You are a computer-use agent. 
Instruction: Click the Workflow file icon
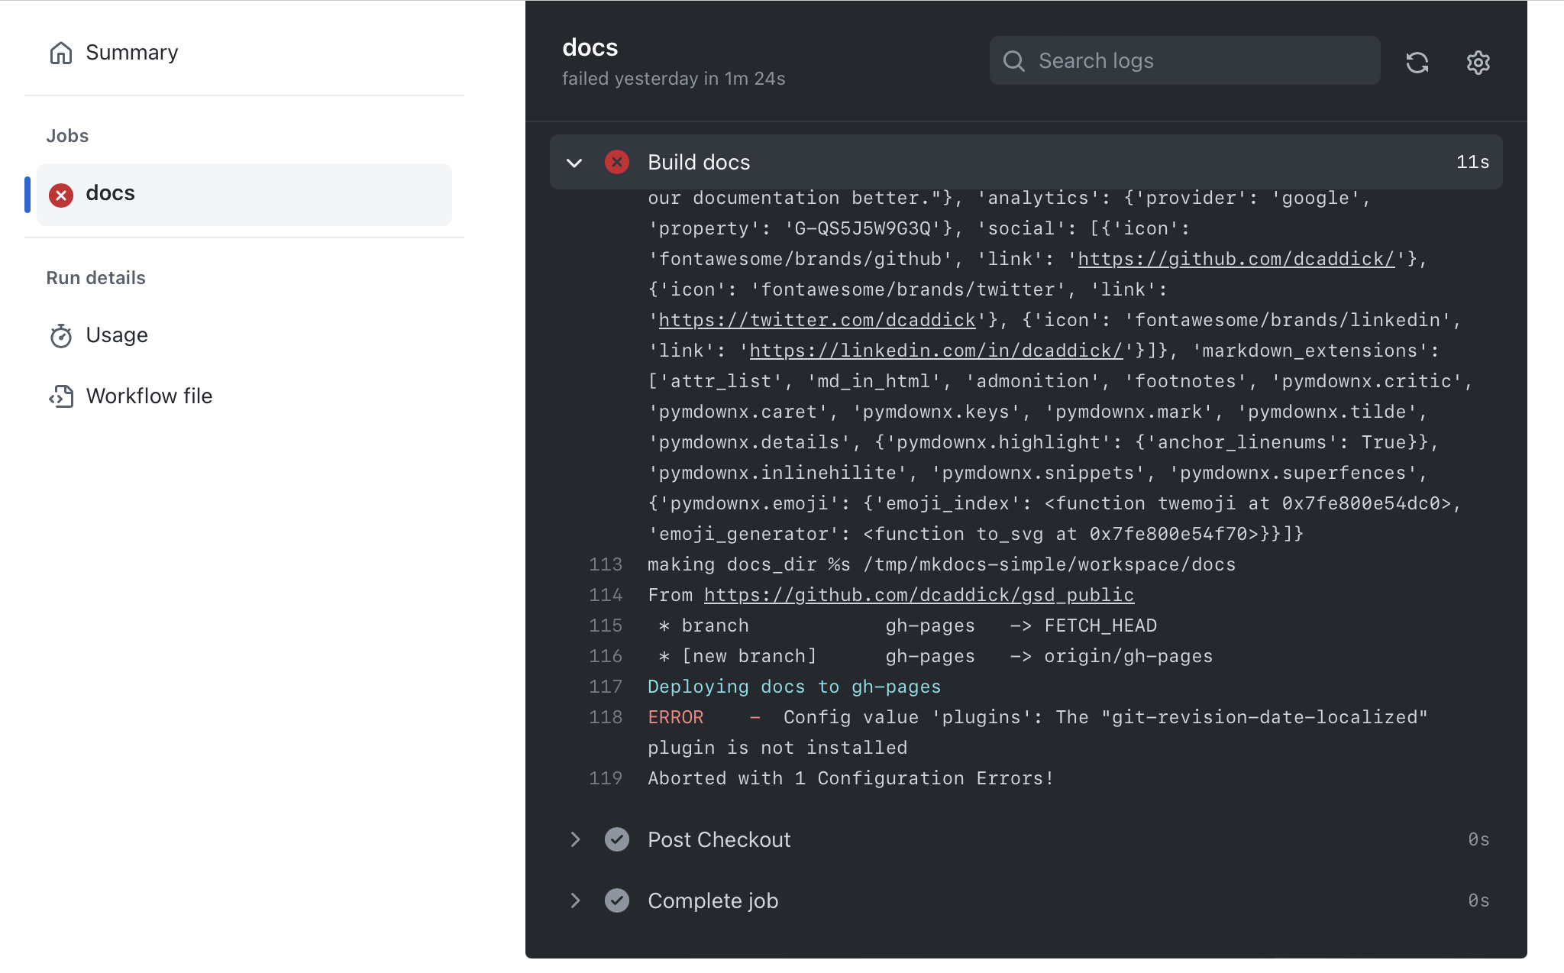[61, 396]
